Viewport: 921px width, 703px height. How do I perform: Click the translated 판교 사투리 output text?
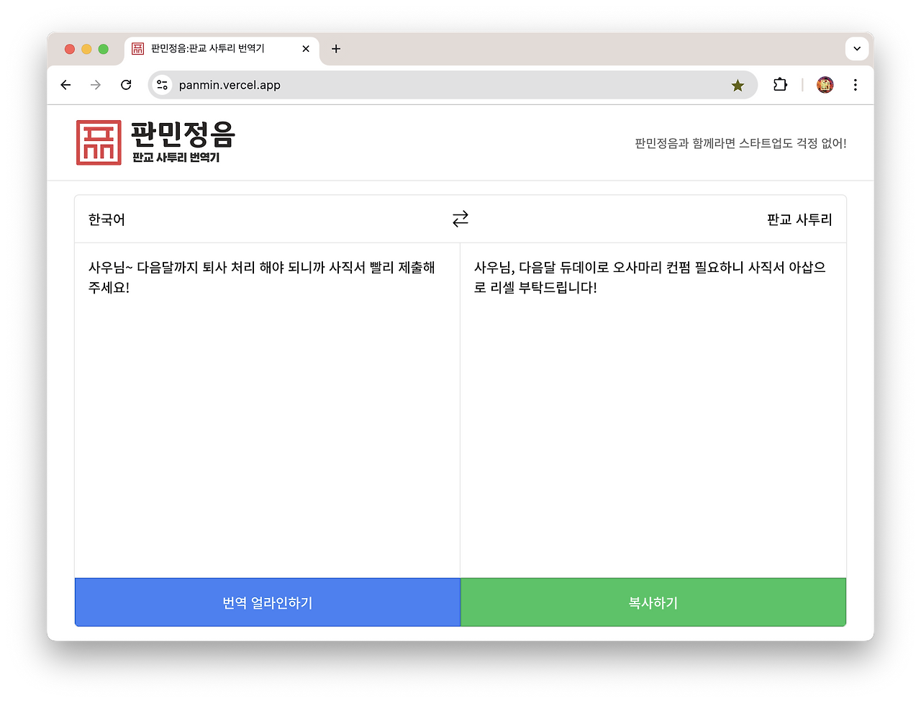pos(650,277)
